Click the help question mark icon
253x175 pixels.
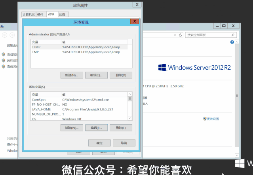232,42
